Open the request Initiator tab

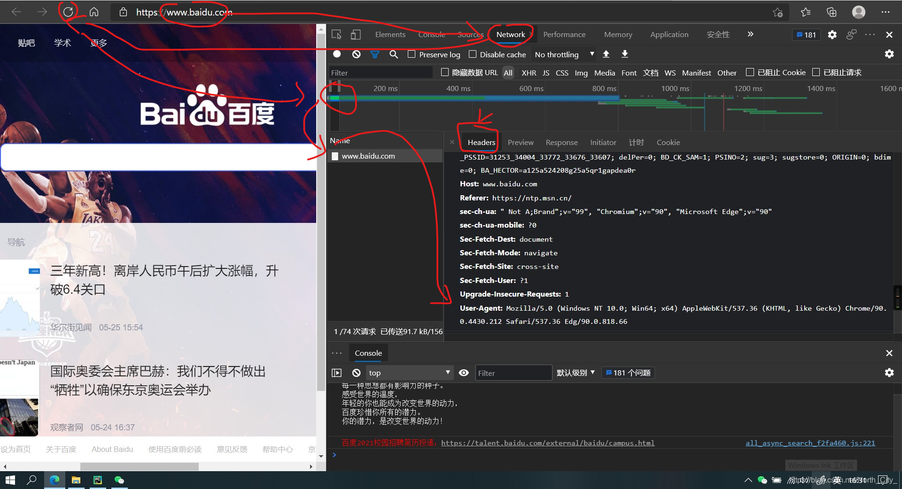coord(603,142)
